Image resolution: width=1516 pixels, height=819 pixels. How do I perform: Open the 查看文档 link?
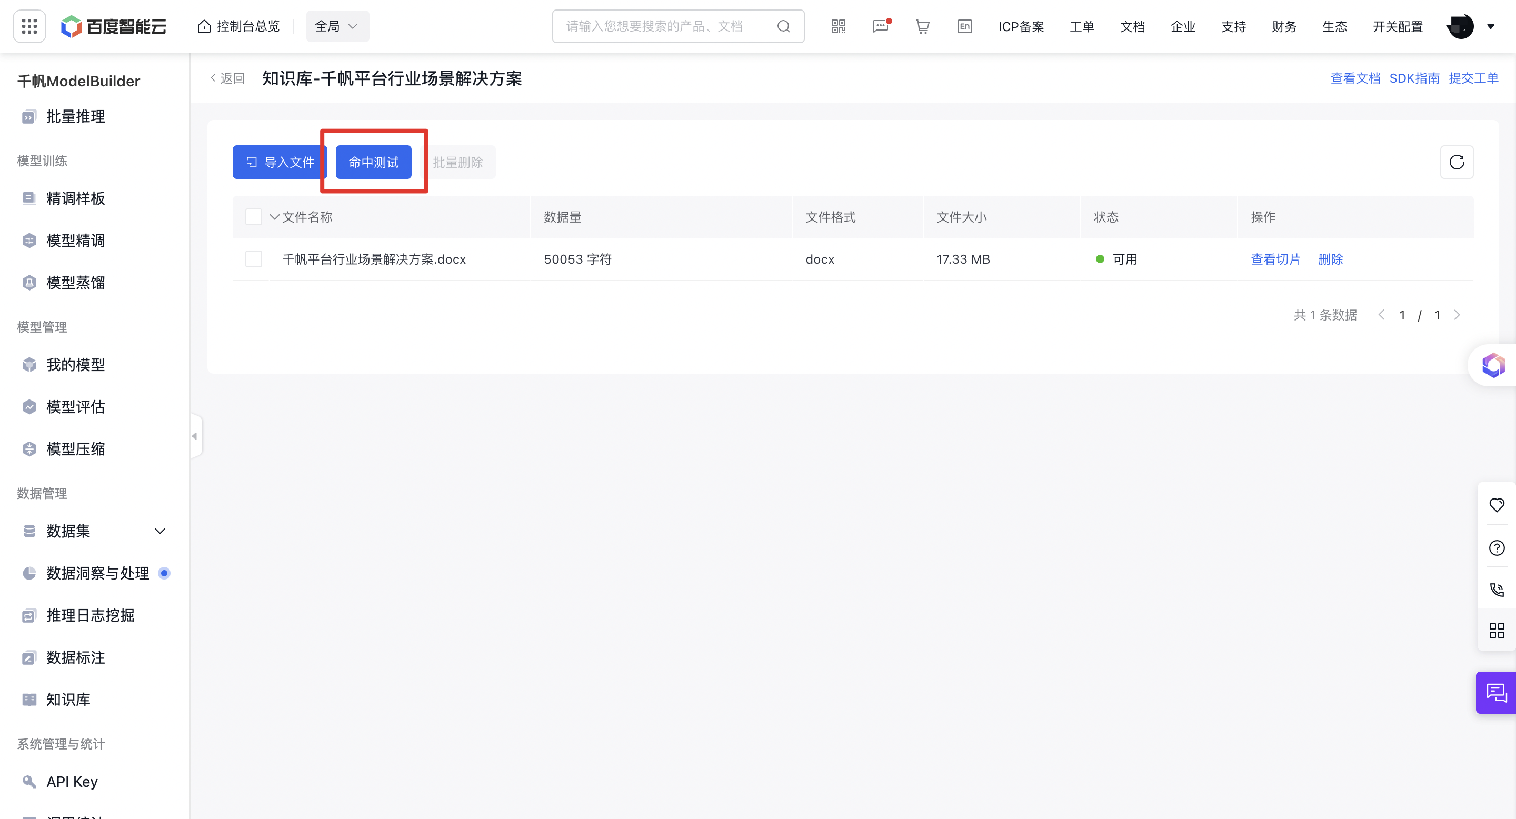click(1355, 78)
